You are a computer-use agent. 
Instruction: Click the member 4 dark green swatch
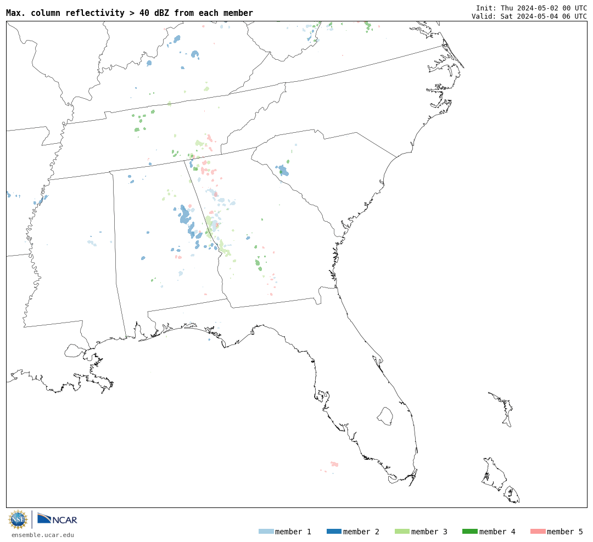tap(469, 532)
